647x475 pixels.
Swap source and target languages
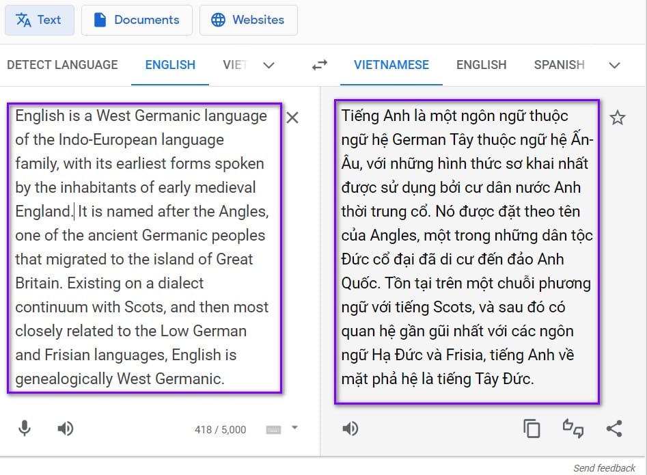tap(319, 65)
